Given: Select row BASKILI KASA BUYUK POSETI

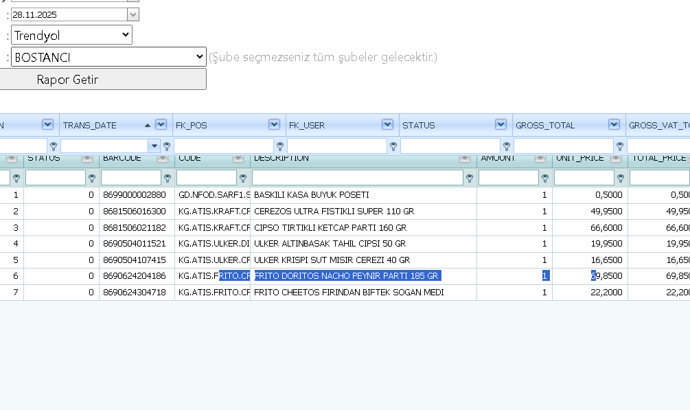Looking at the screenshot, I should pyautogui.click(x=345, y=194).
